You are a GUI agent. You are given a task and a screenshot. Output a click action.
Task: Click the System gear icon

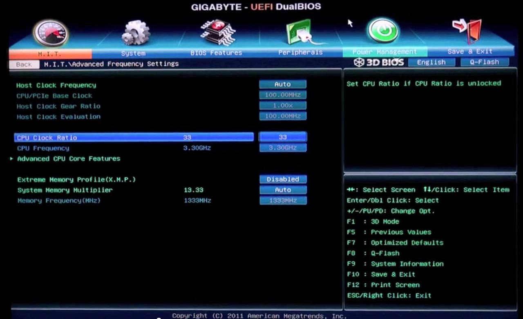136,33
